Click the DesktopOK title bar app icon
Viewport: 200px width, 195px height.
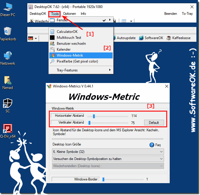pos(31,7)
